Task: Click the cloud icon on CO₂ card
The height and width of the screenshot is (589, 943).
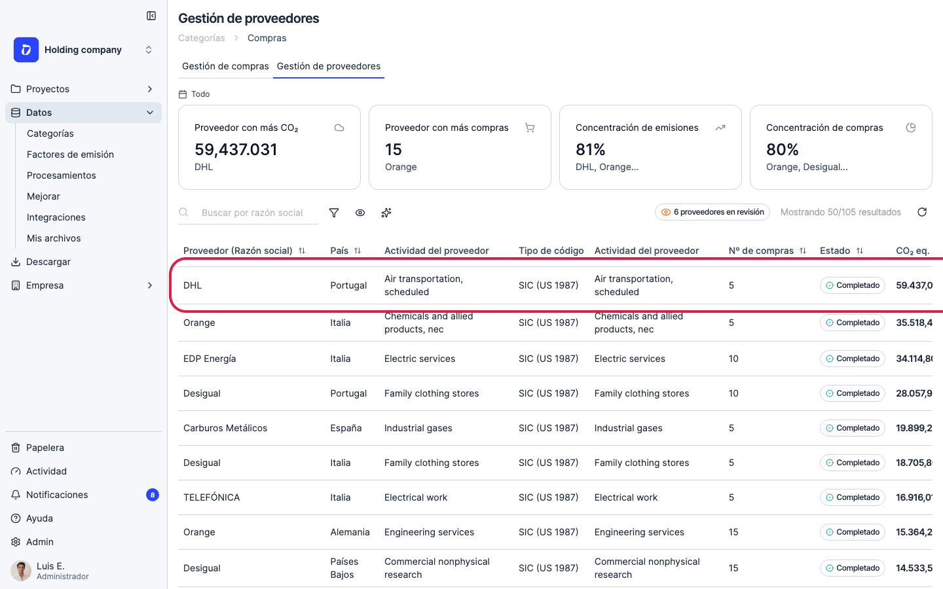Action: tap(339, 128)
